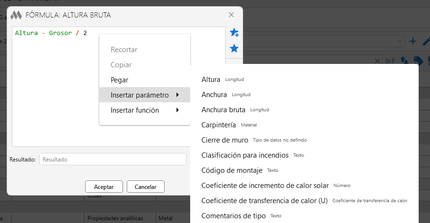Clear the search field with the X icon

(377, 61)
